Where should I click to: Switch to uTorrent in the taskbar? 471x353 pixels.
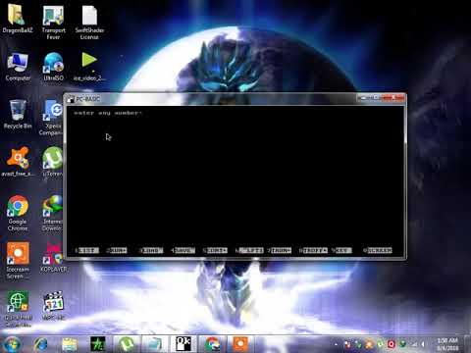127,344
